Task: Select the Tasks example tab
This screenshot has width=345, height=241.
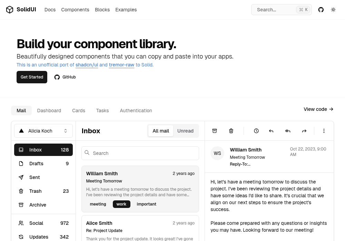Action: tap(102, 111)
